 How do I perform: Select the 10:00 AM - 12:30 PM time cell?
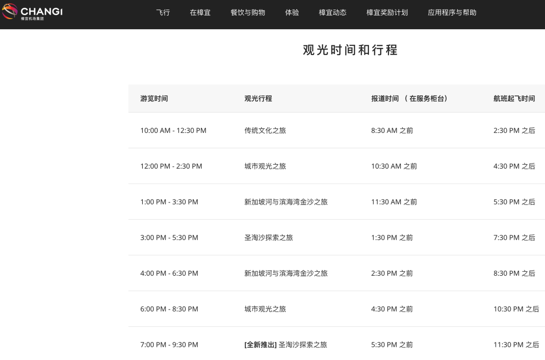pos(174,130)
